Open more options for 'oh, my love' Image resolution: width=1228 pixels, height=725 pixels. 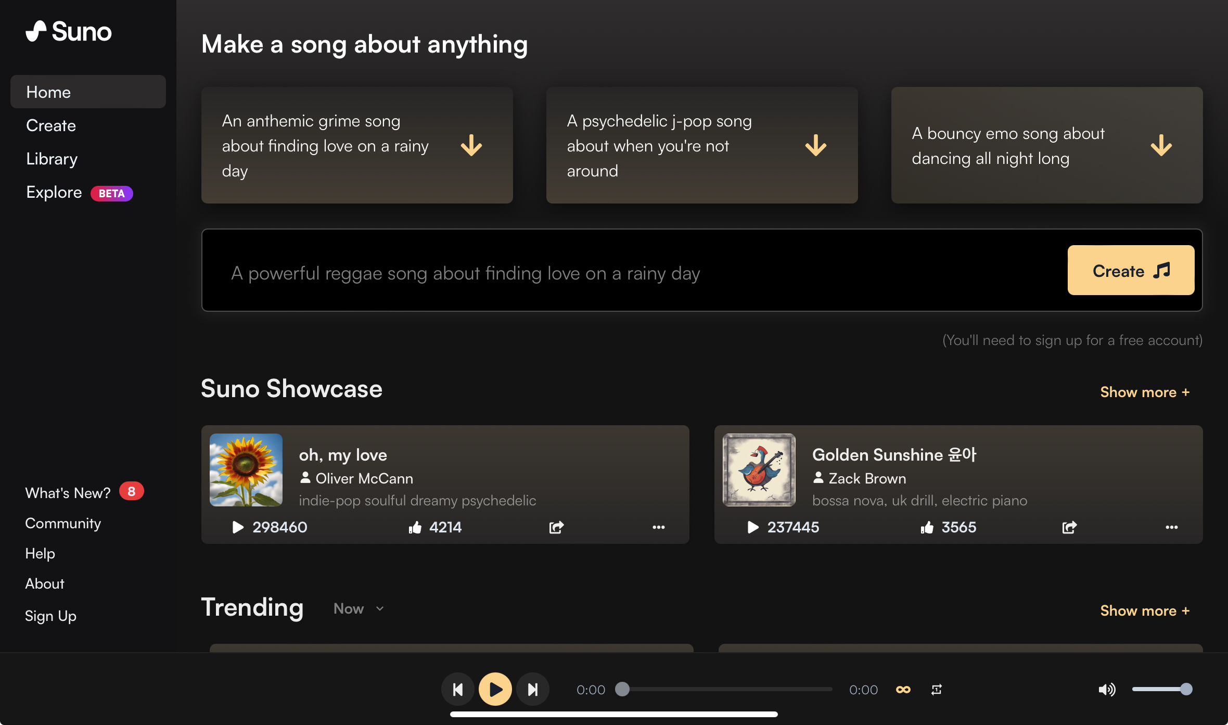click(658, 527)
